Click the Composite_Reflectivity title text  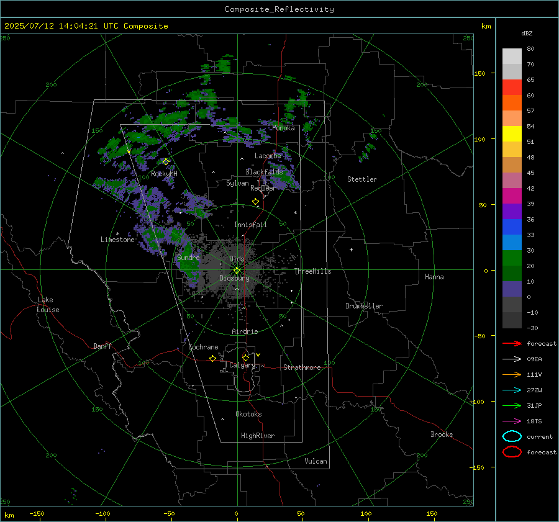(279, 9)
